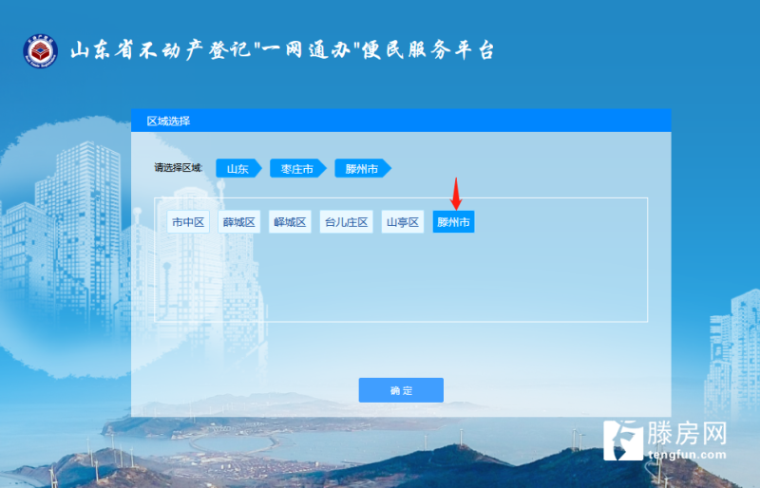
Task: Select the 市中区 district option
Action: point(188,222)
